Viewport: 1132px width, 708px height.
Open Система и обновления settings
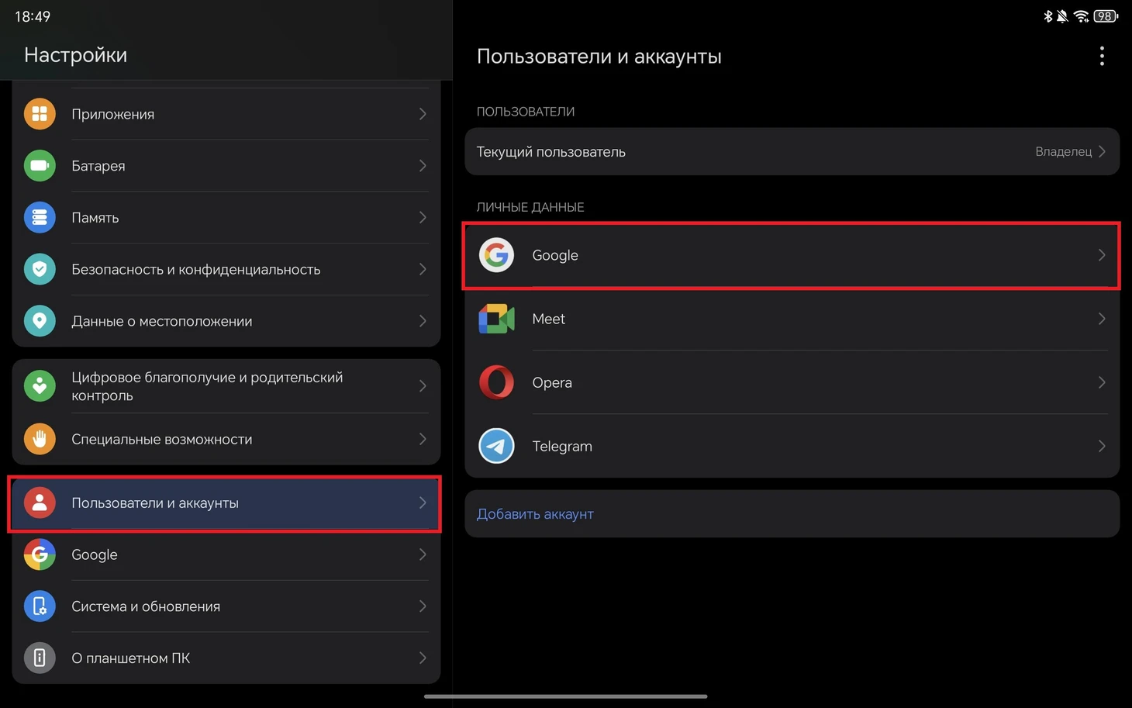[x=225, y=606]
